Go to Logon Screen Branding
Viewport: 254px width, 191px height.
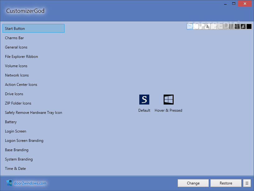point(34,141)
